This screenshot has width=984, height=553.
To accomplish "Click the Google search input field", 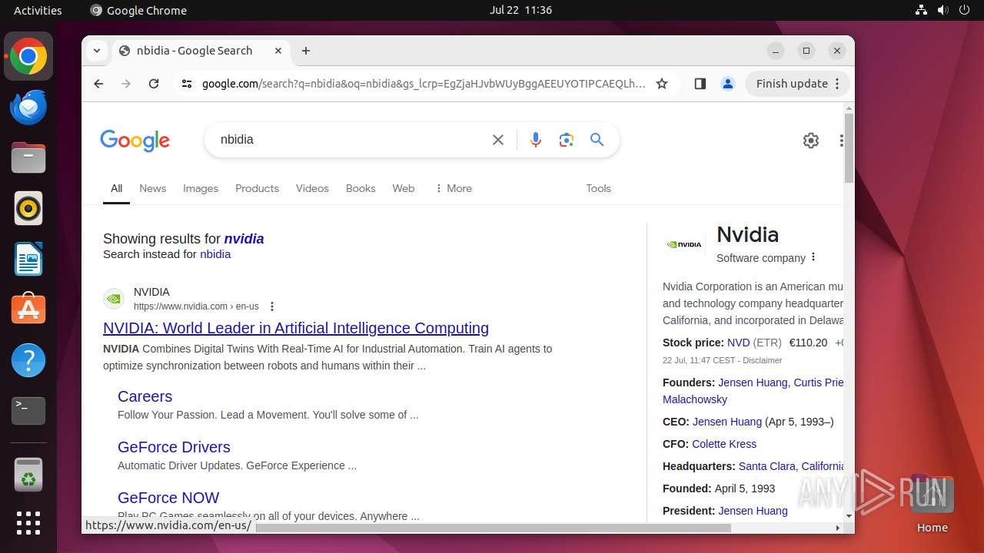I will click(350, 140).
